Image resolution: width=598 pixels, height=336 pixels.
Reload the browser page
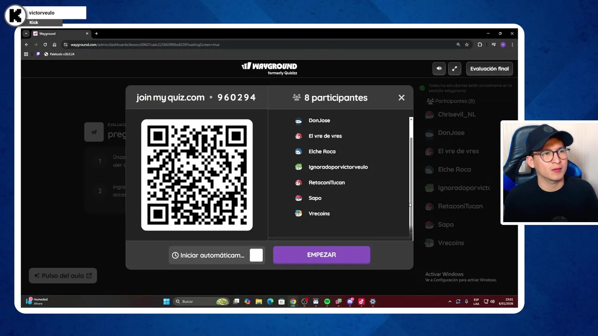(45, 45)
